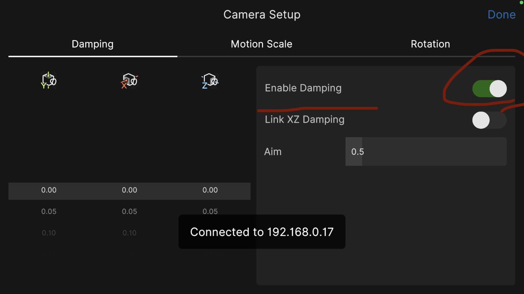Image resolution: width=524 pixels, height=294 pixels.
Task: Open the Rotation tab
Action: [431, 44]
